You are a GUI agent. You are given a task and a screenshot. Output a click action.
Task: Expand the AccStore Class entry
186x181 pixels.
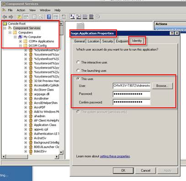click(x=26, y=90)
